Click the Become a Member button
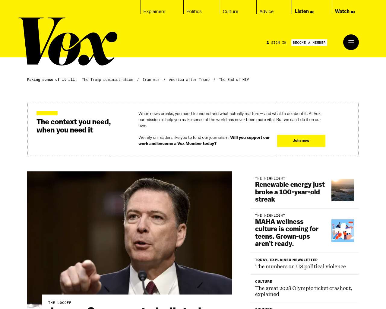Image resolution: width=386 pixels, height=309 pixels. (309, 43)
